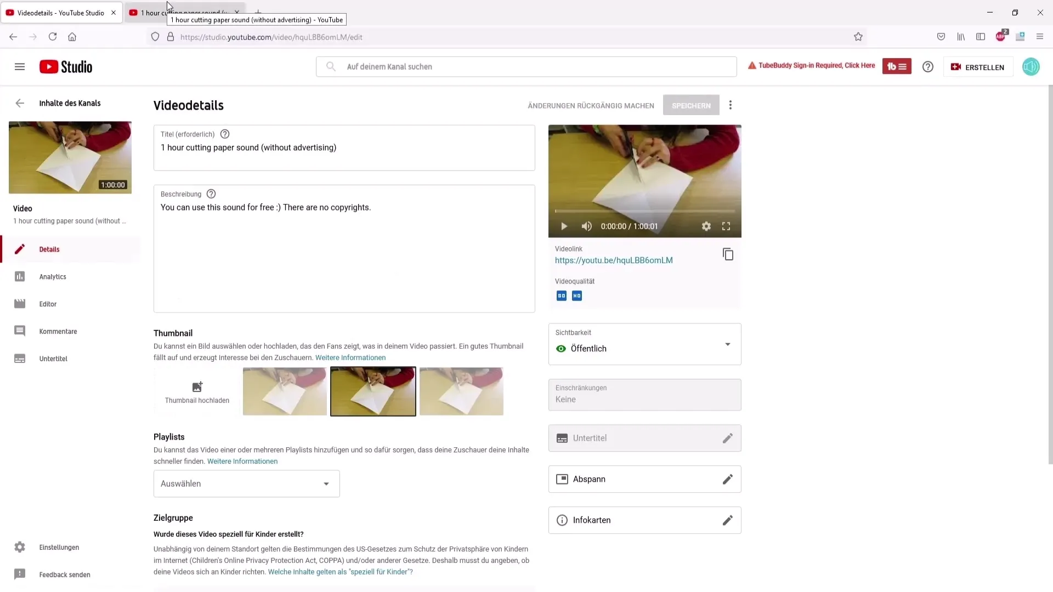Click the middle thumbnail preview image

372,391
